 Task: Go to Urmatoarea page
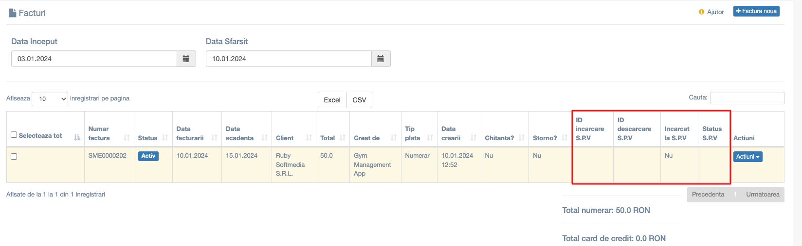763,195
